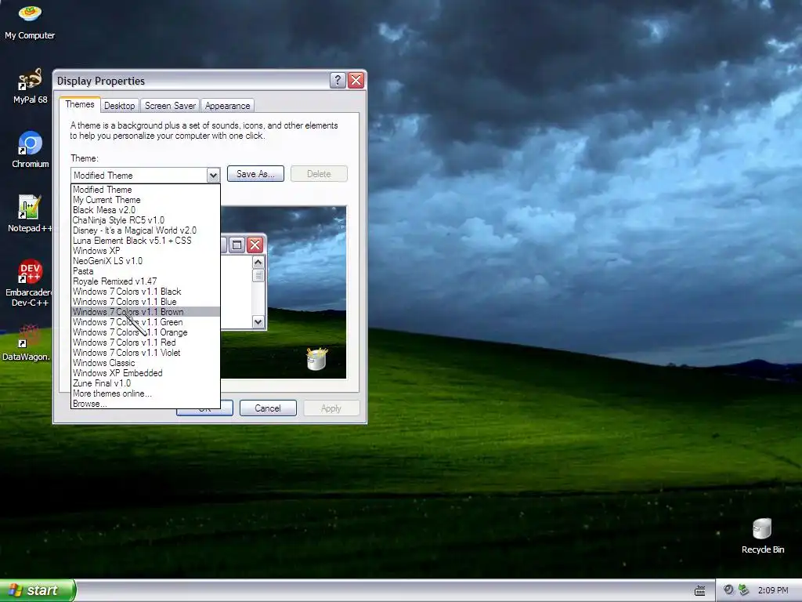The width and height of the screenshot is (802, 602).
Task: Open Chromium desktop shortcut
Action: [31, 150]
